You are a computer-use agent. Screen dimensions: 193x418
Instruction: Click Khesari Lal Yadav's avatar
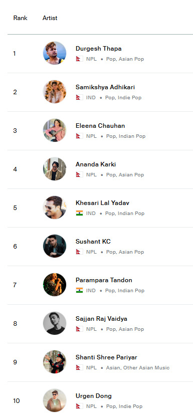coord(55,207)
